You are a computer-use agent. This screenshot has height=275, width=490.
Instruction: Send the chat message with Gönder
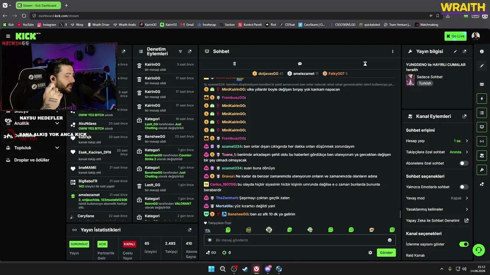click(x=386, y=253)
